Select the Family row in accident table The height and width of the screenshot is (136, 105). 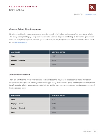point(49,112)
